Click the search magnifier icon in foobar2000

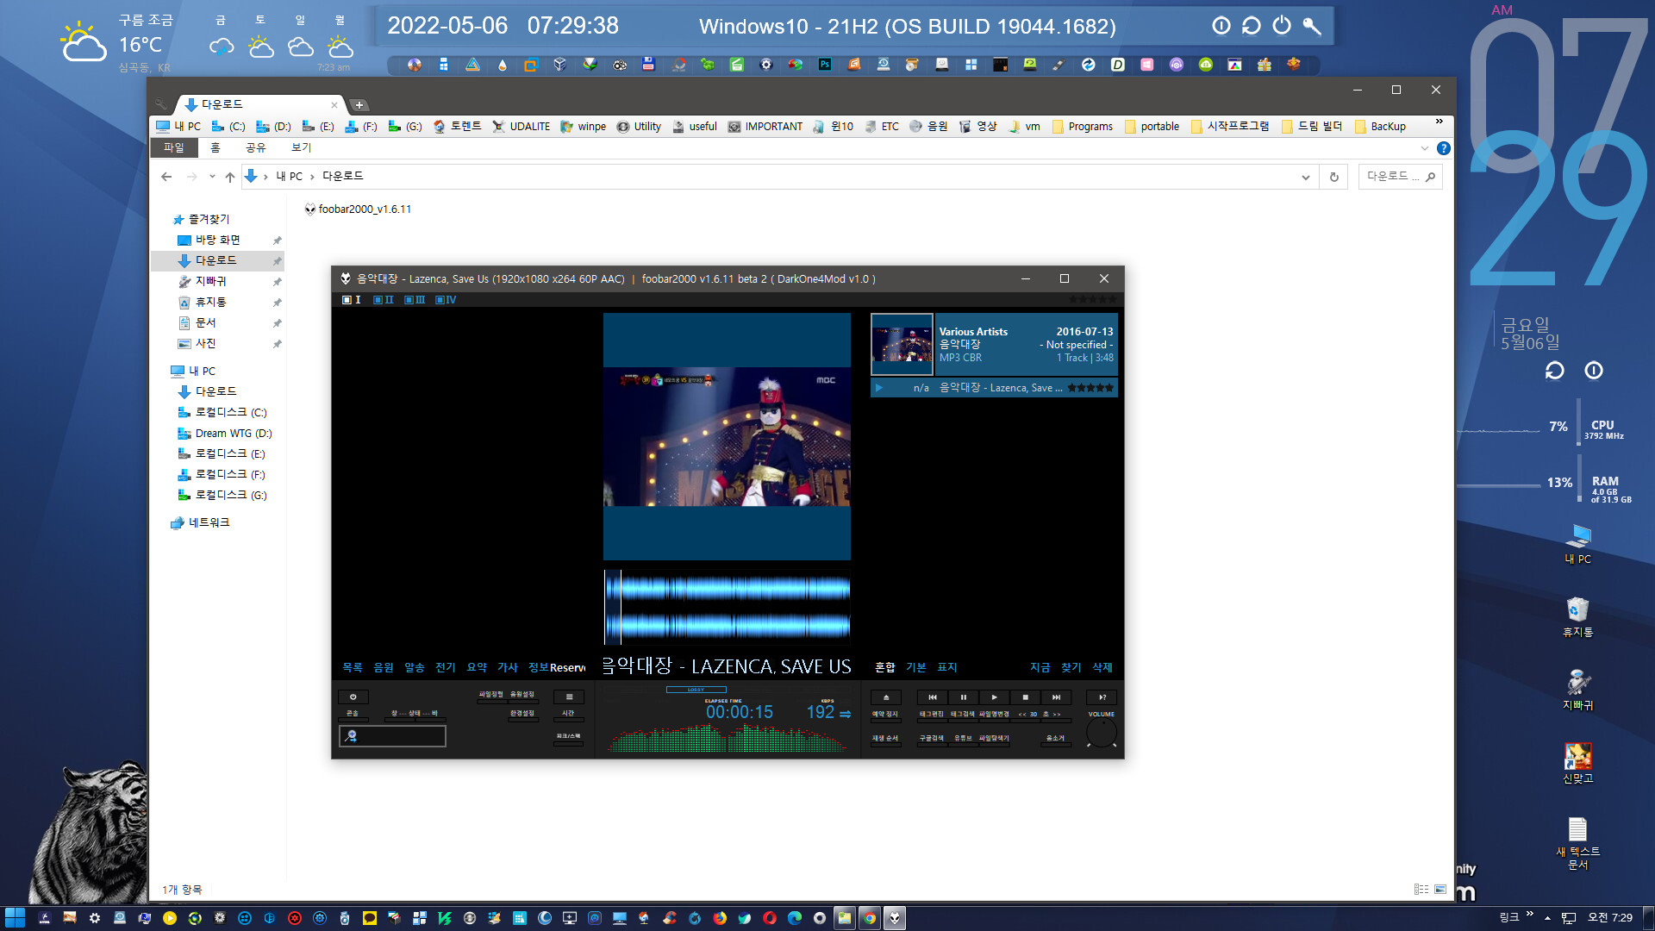click(352, 736)
